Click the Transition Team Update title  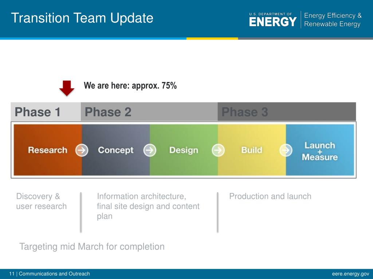coord(82,18)
